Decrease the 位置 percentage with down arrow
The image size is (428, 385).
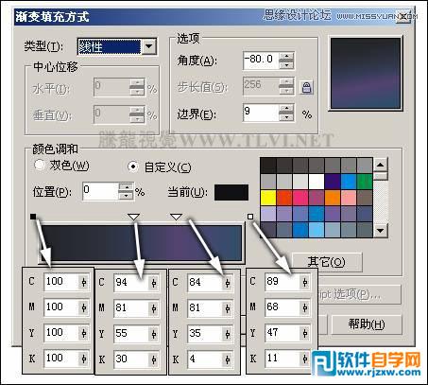click(127, 195)
